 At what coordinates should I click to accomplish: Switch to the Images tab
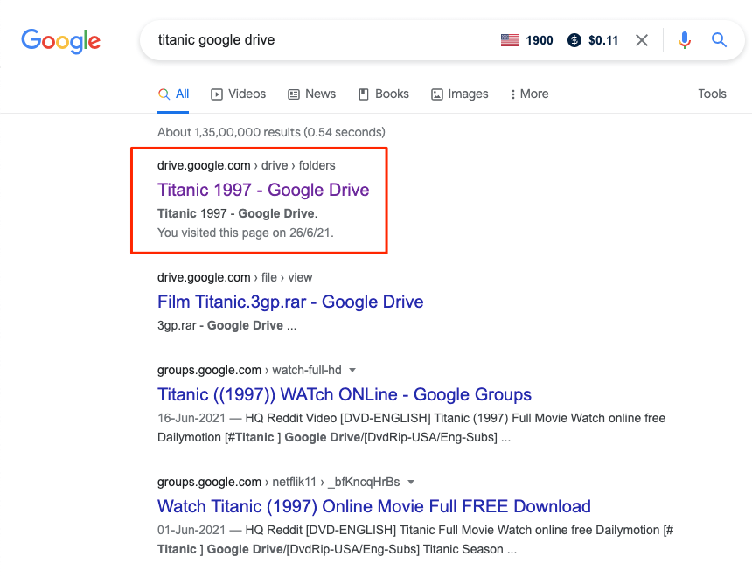coord(459,94)
